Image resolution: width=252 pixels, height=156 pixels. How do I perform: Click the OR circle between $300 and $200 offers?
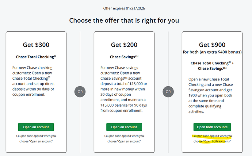(x=80, y=91)
